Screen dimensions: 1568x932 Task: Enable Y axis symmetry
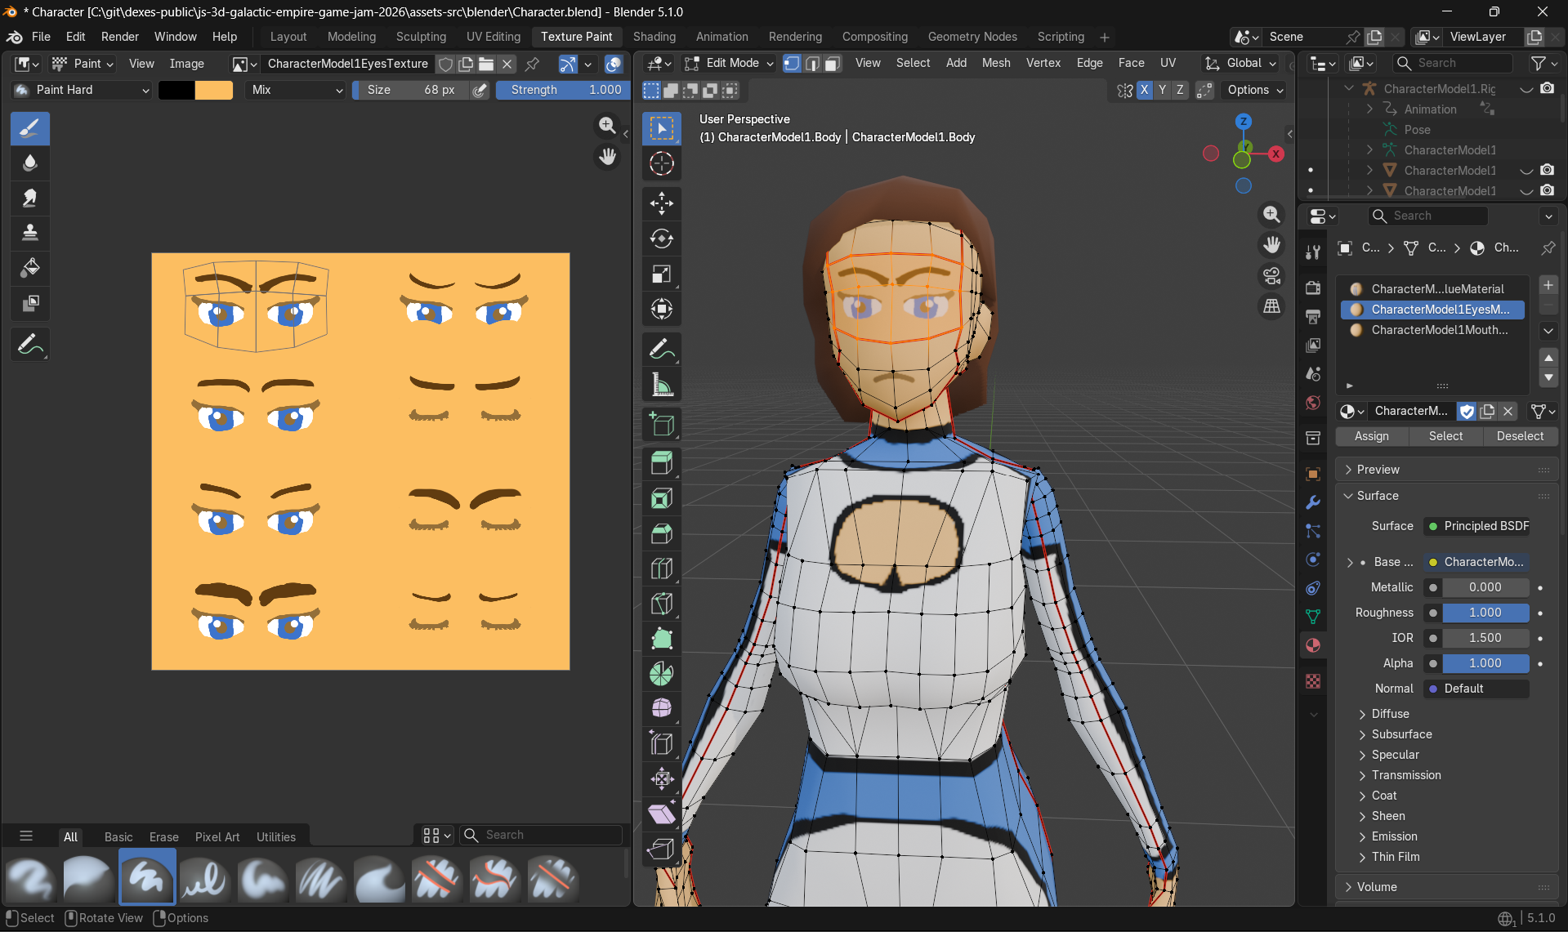(1162, 90)
